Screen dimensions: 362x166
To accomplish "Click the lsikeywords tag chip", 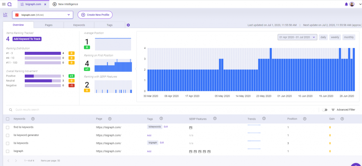I will [155, 127].
